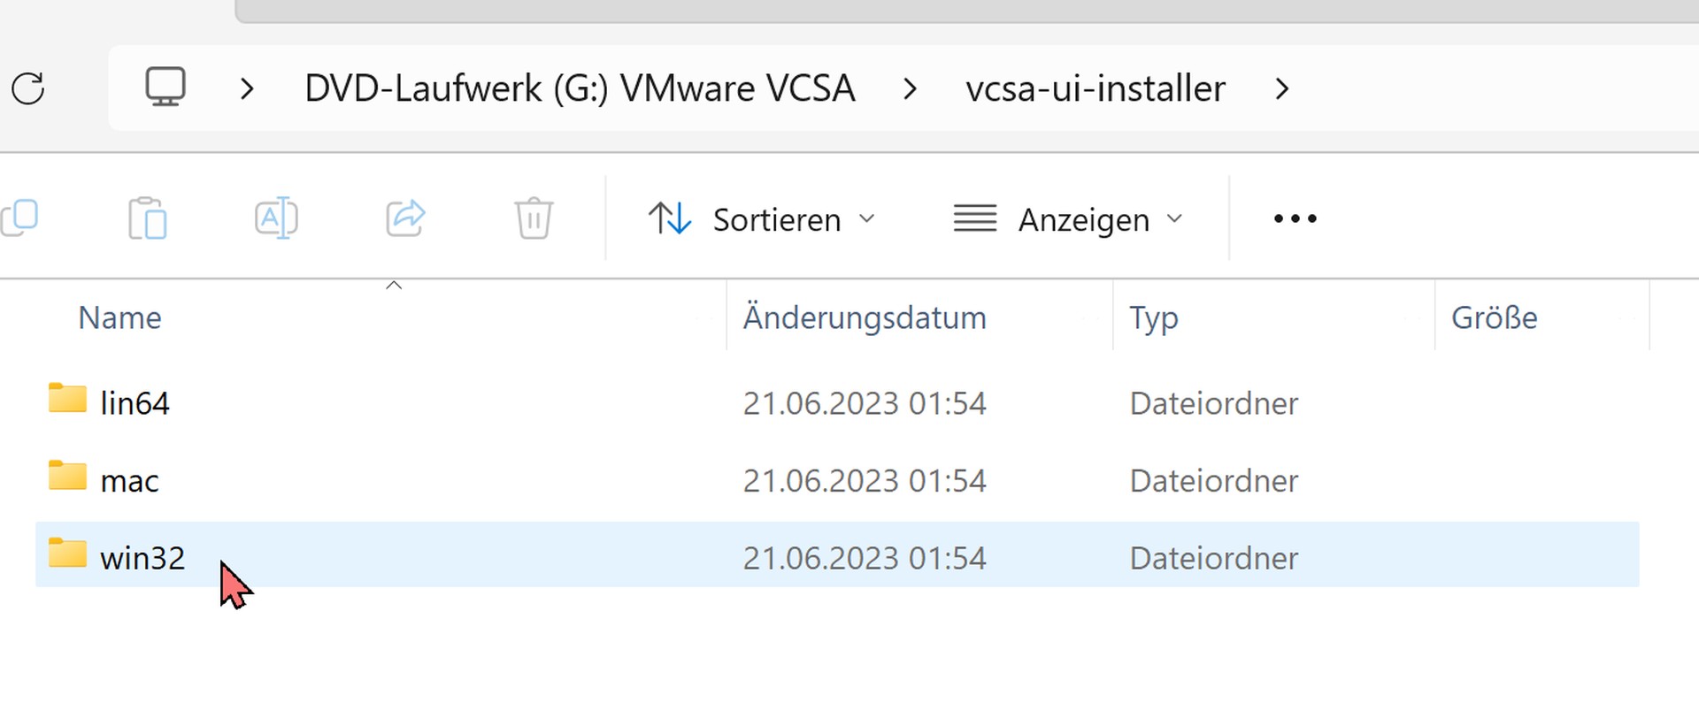Viewport: 1699px width, 718px height.
Task: Go to DVD-Laufwerk (G:) VMware VCSA breadcrumb
Action: [x=580, y=88]
